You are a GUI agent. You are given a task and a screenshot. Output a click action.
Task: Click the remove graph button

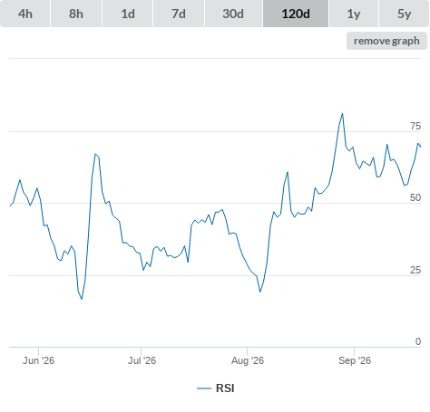click(386, 41)
